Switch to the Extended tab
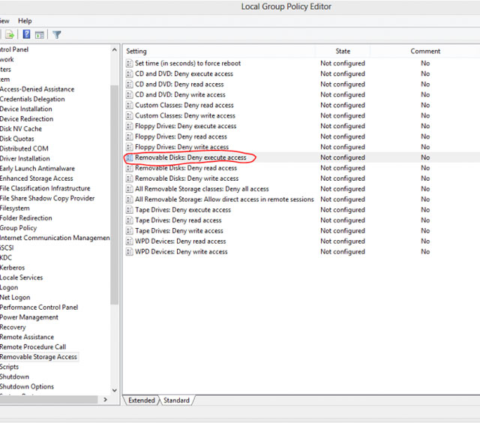 coord(141,400)
